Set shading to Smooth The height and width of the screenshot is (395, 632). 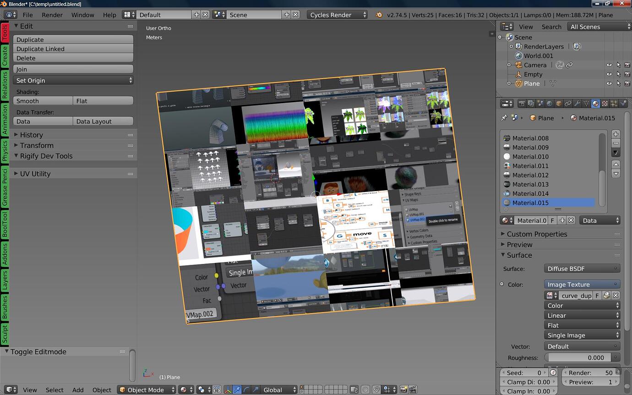coord(43,101)
